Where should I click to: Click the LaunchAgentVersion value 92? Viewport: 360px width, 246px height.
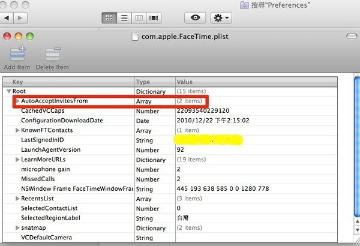181,150
